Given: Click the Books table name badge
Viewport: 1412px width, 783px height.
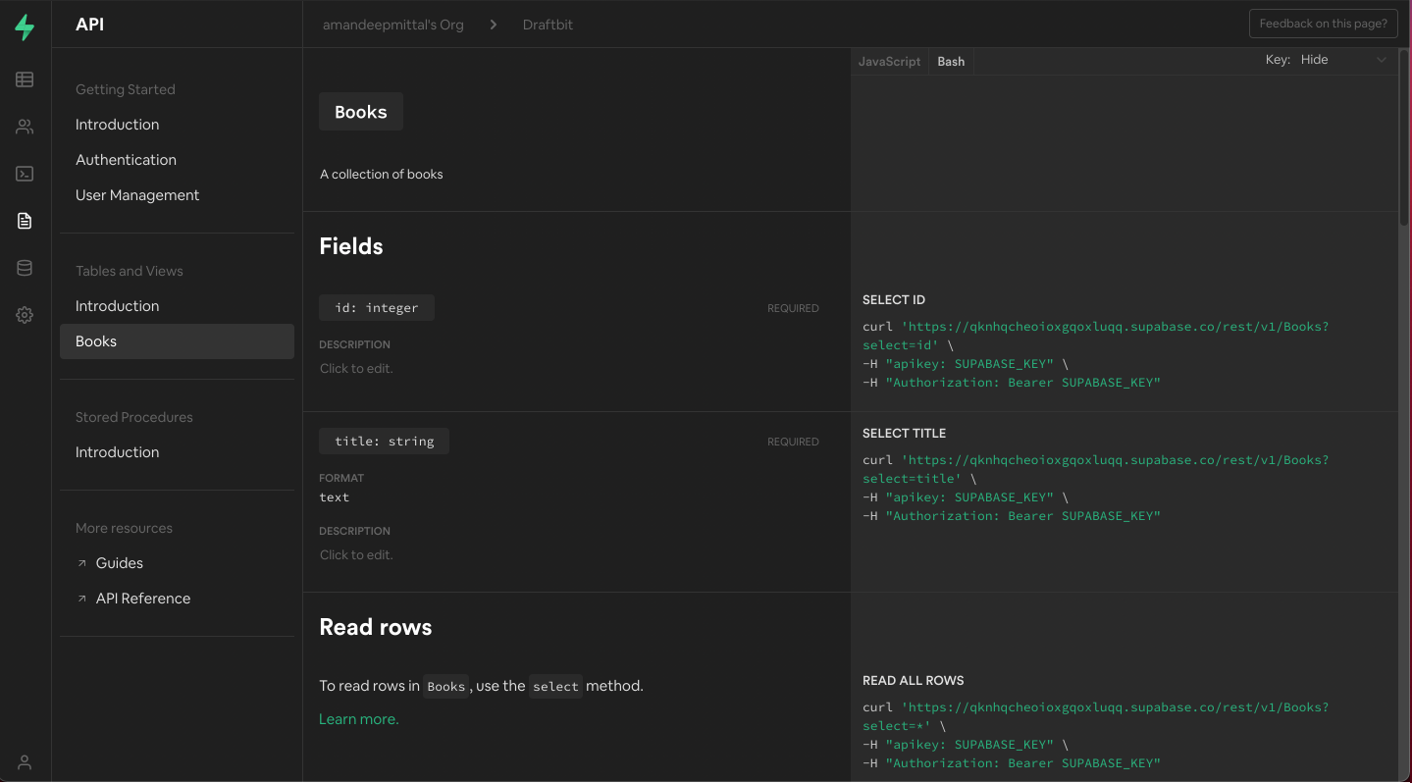Looking at the screenshot, I should coord(361,112).
